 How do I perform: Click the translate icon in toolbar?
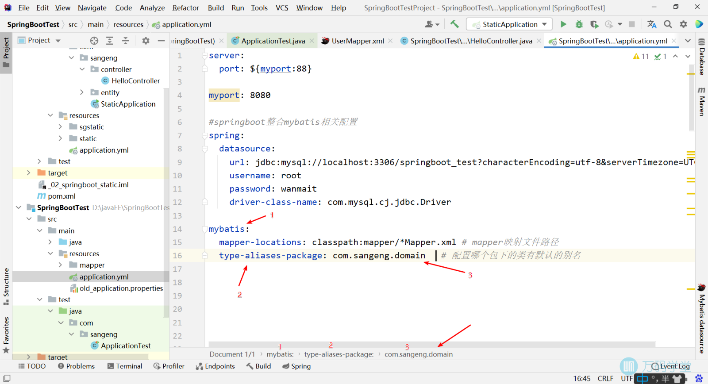tap(652, 24)
